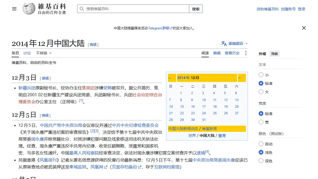Click 2014年 in calendar header
Image resolution: width=318 pixels, height=179 pixels.
pyautogui.click(x=183, y=78)
